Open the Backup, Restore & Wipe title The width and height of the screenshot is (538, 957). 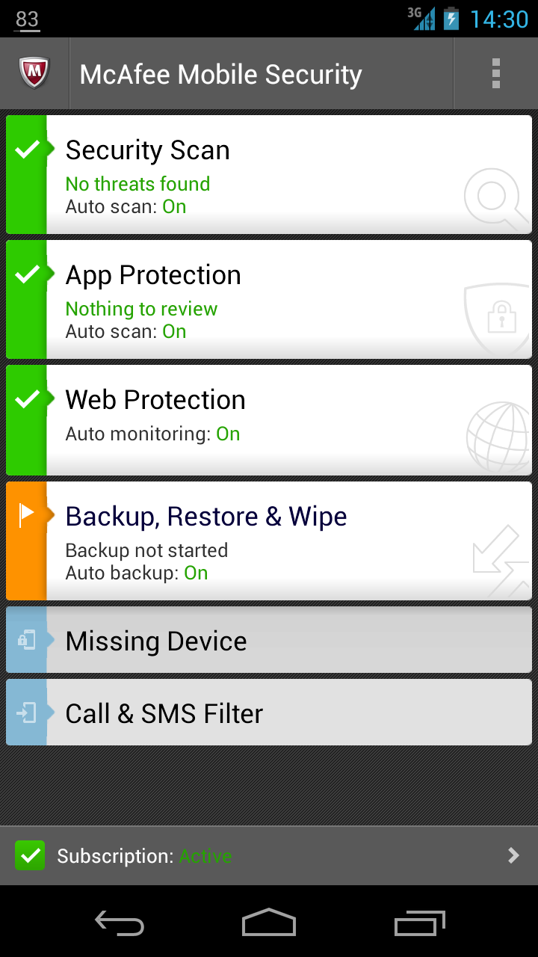pos(206,517)
